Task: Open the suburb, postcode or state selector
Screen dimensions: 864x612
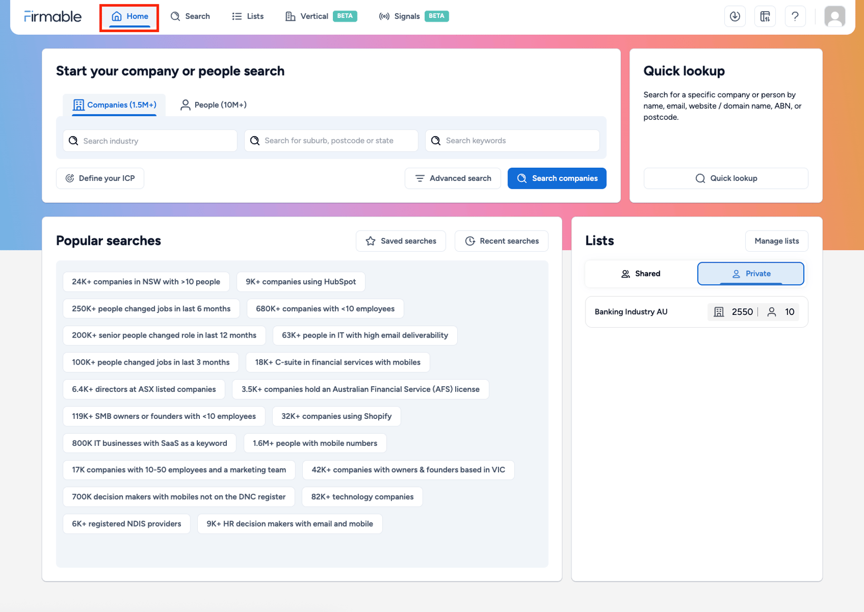Action: click(331, 140)
